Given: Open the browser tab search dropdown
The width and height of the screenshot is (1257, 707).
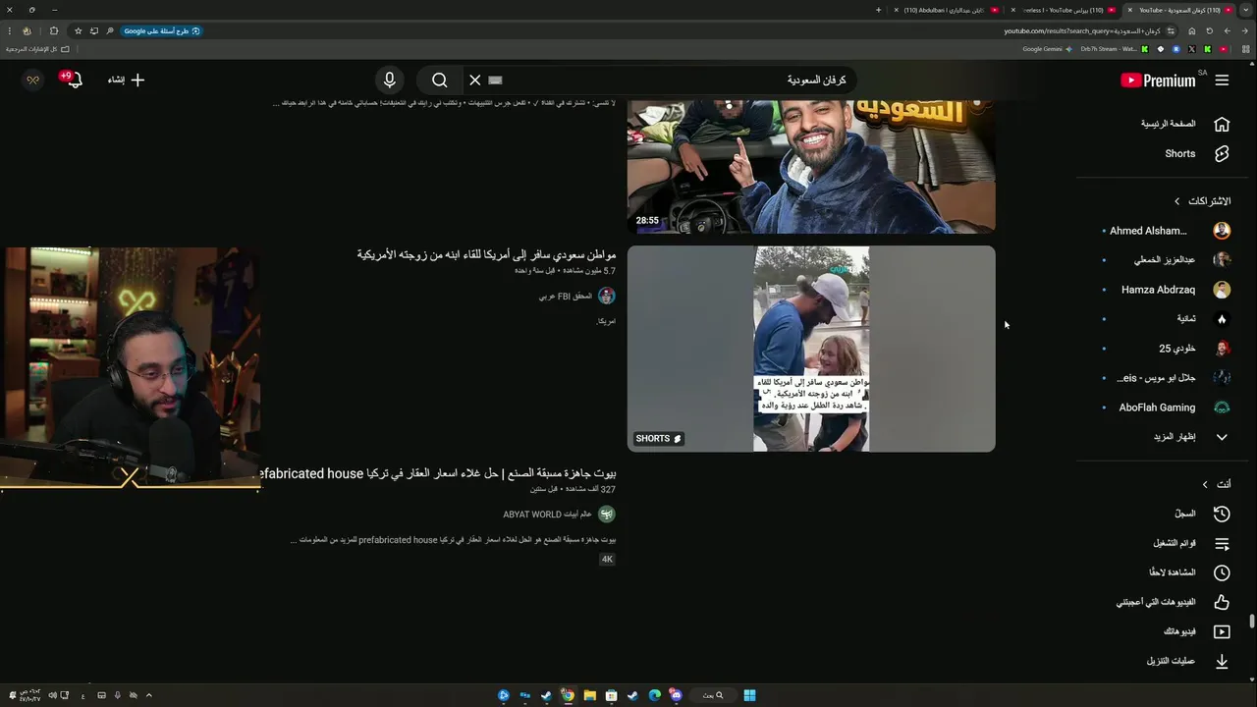Looking at the screenshot, I should click(x=1245, y=10).
